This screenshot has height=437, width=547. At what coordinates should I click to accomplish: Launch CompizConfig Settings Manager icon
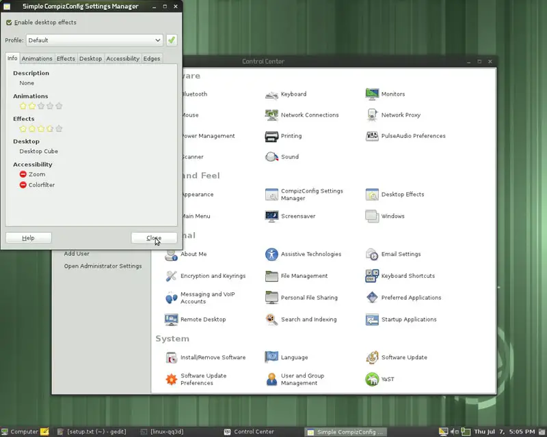(x=271, y=195)
